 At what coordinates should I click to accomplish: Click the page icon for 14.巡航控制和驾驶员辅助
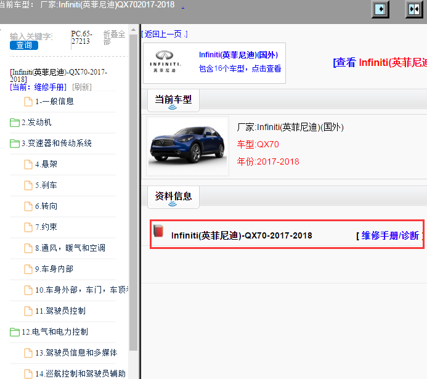[28, 373]
